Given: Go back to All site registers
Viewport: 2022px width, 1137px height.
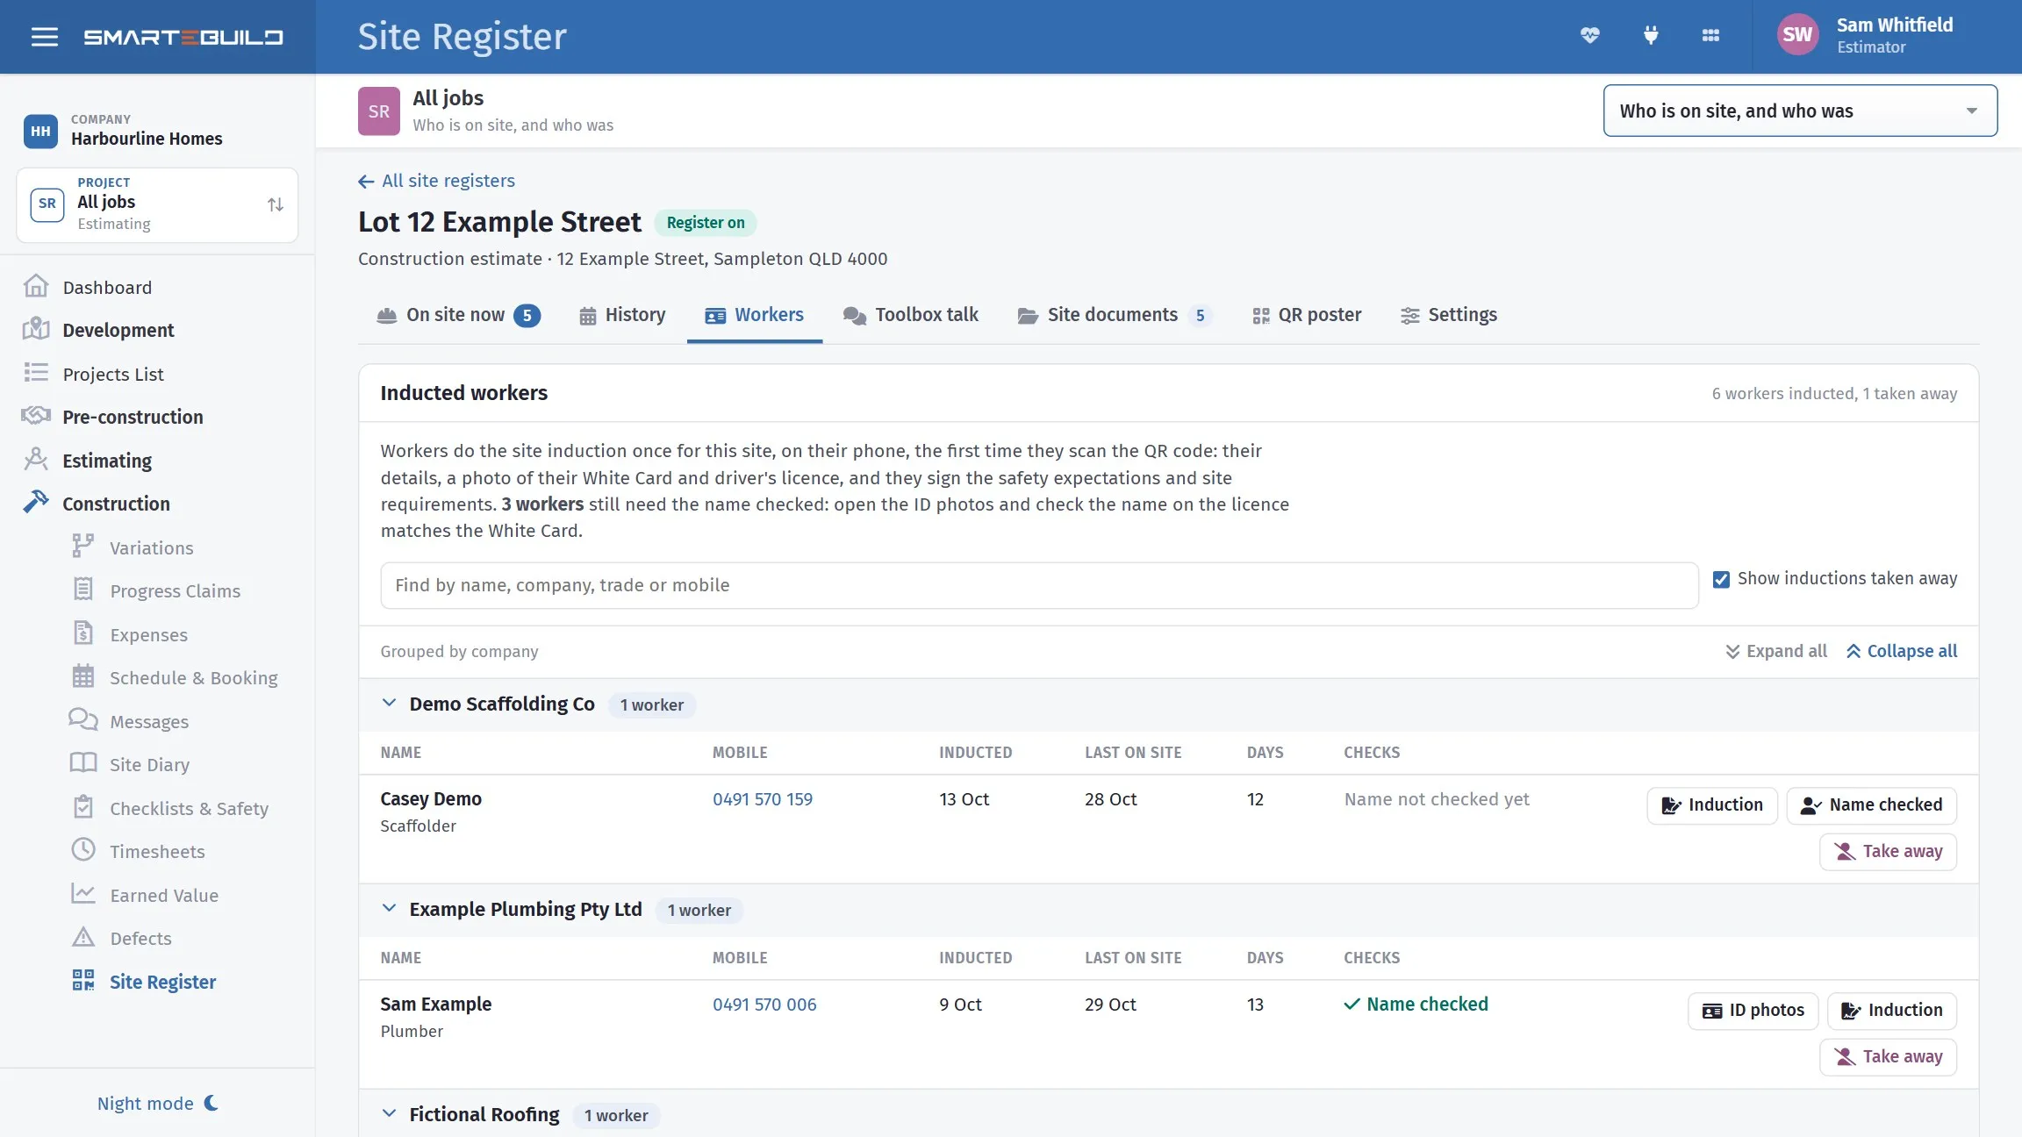Looking at the screenshot, I should 436,181.
